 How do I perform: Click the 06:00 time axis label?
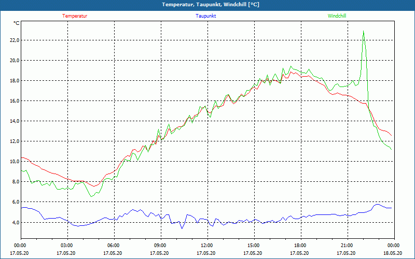[113, 246]
